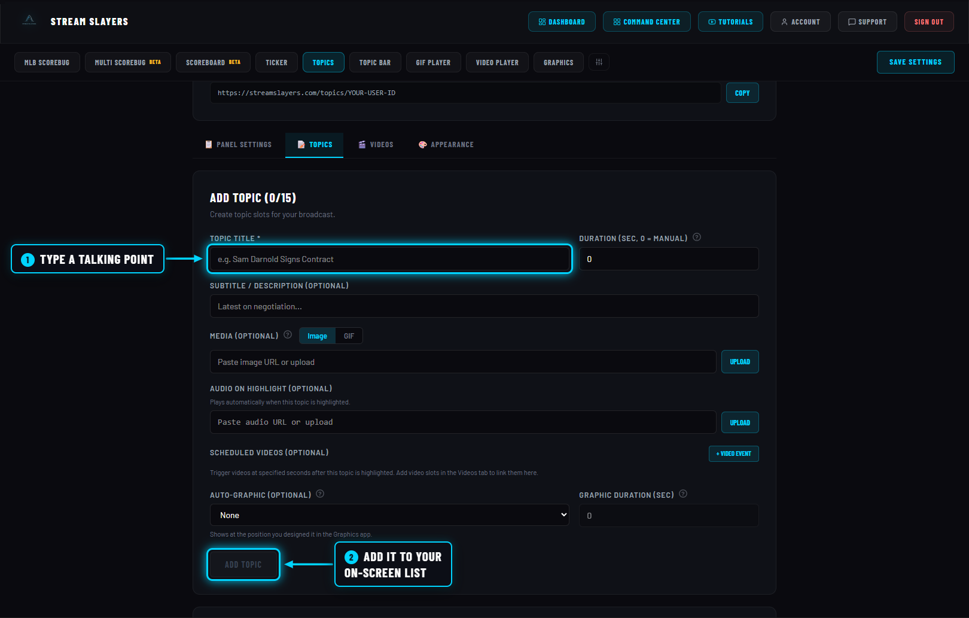Add a scheduled Video Event
The width and height of the screenshot is (969, 618).
click(734, 453)
